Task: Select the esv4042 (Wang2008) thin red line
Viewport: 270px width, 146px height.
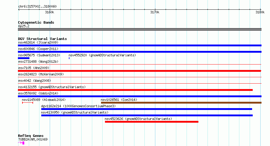Action: [x=140, y=84]
